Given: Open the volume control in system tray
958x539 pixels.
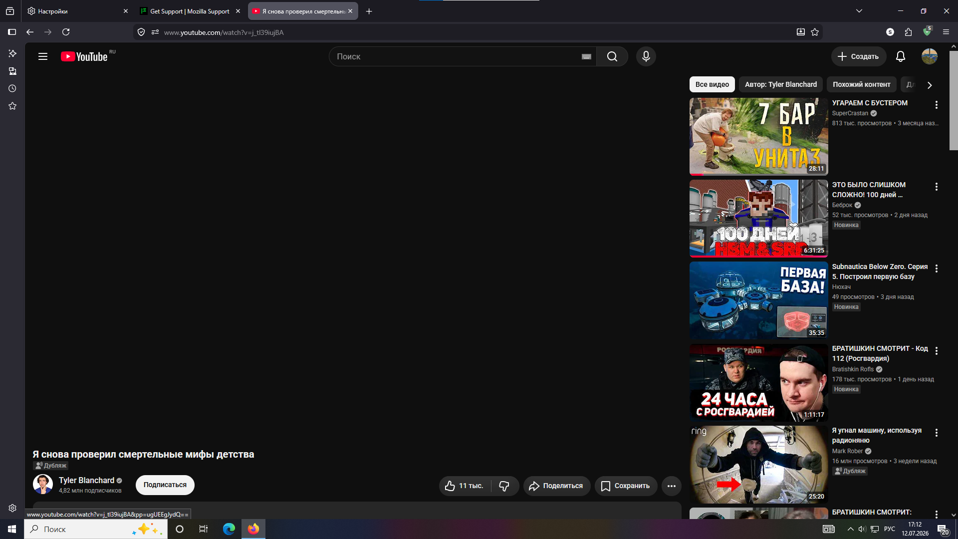Looking at the screenshot, I should click(862, 529).
